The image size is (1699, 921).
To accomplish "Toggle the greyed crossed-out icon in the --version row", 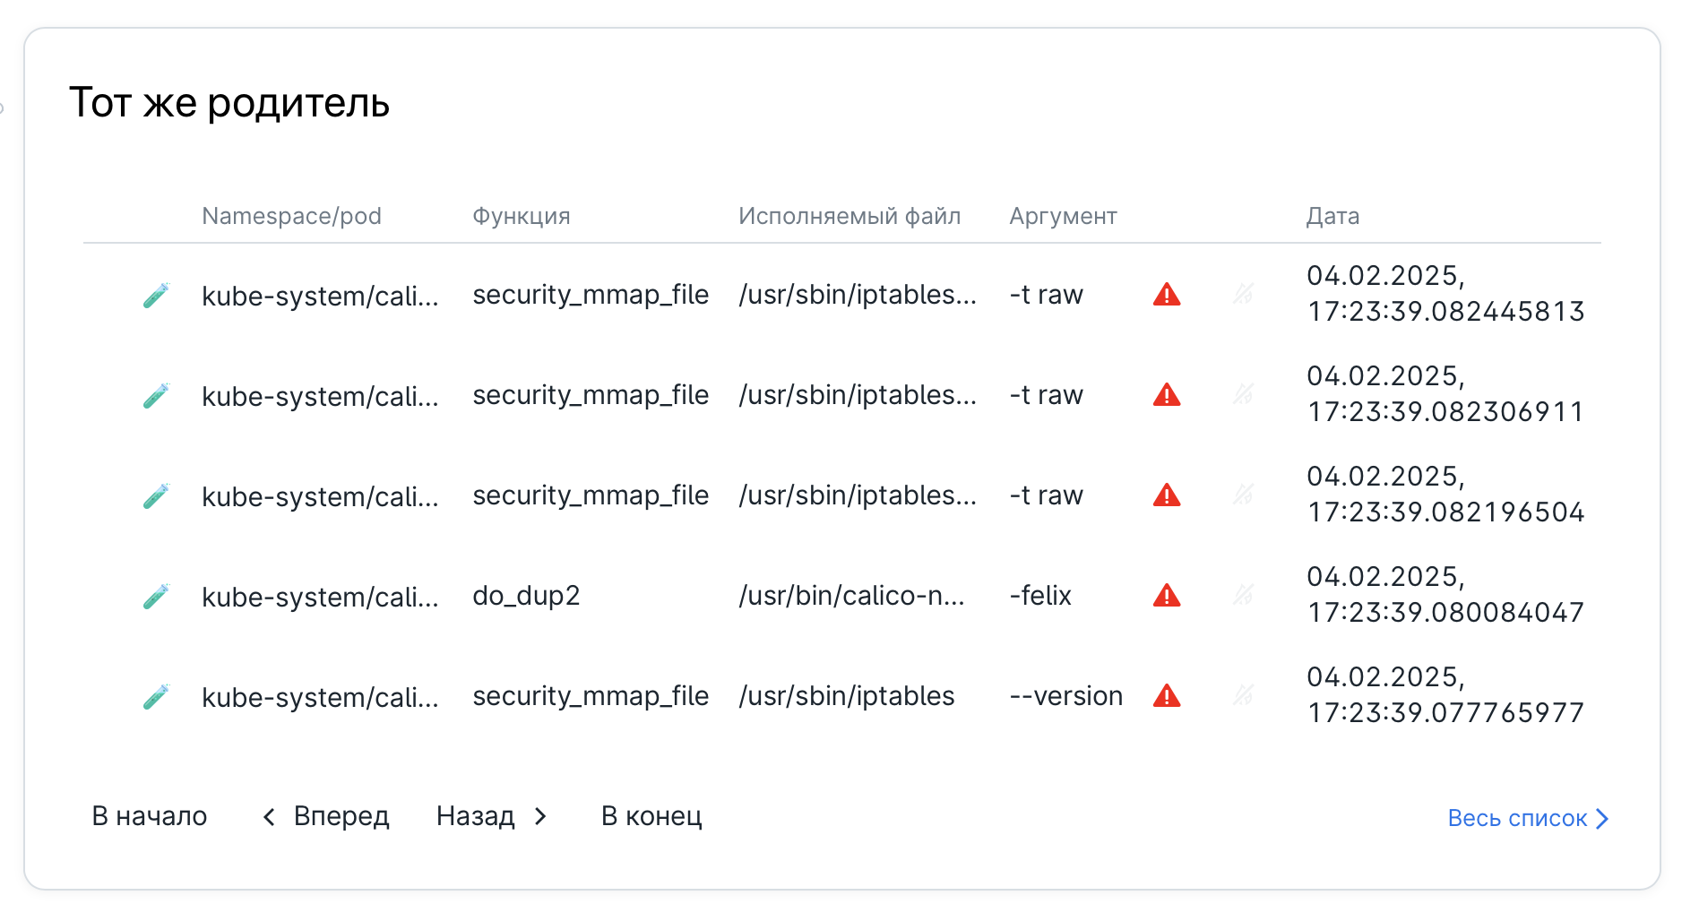I will click(1243, 695).
